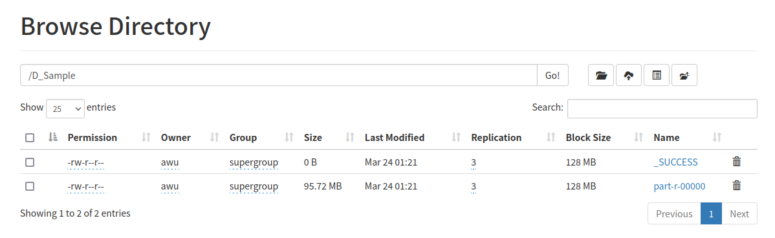
Task: Sort by Name column arrows
Action: [717, 137]
